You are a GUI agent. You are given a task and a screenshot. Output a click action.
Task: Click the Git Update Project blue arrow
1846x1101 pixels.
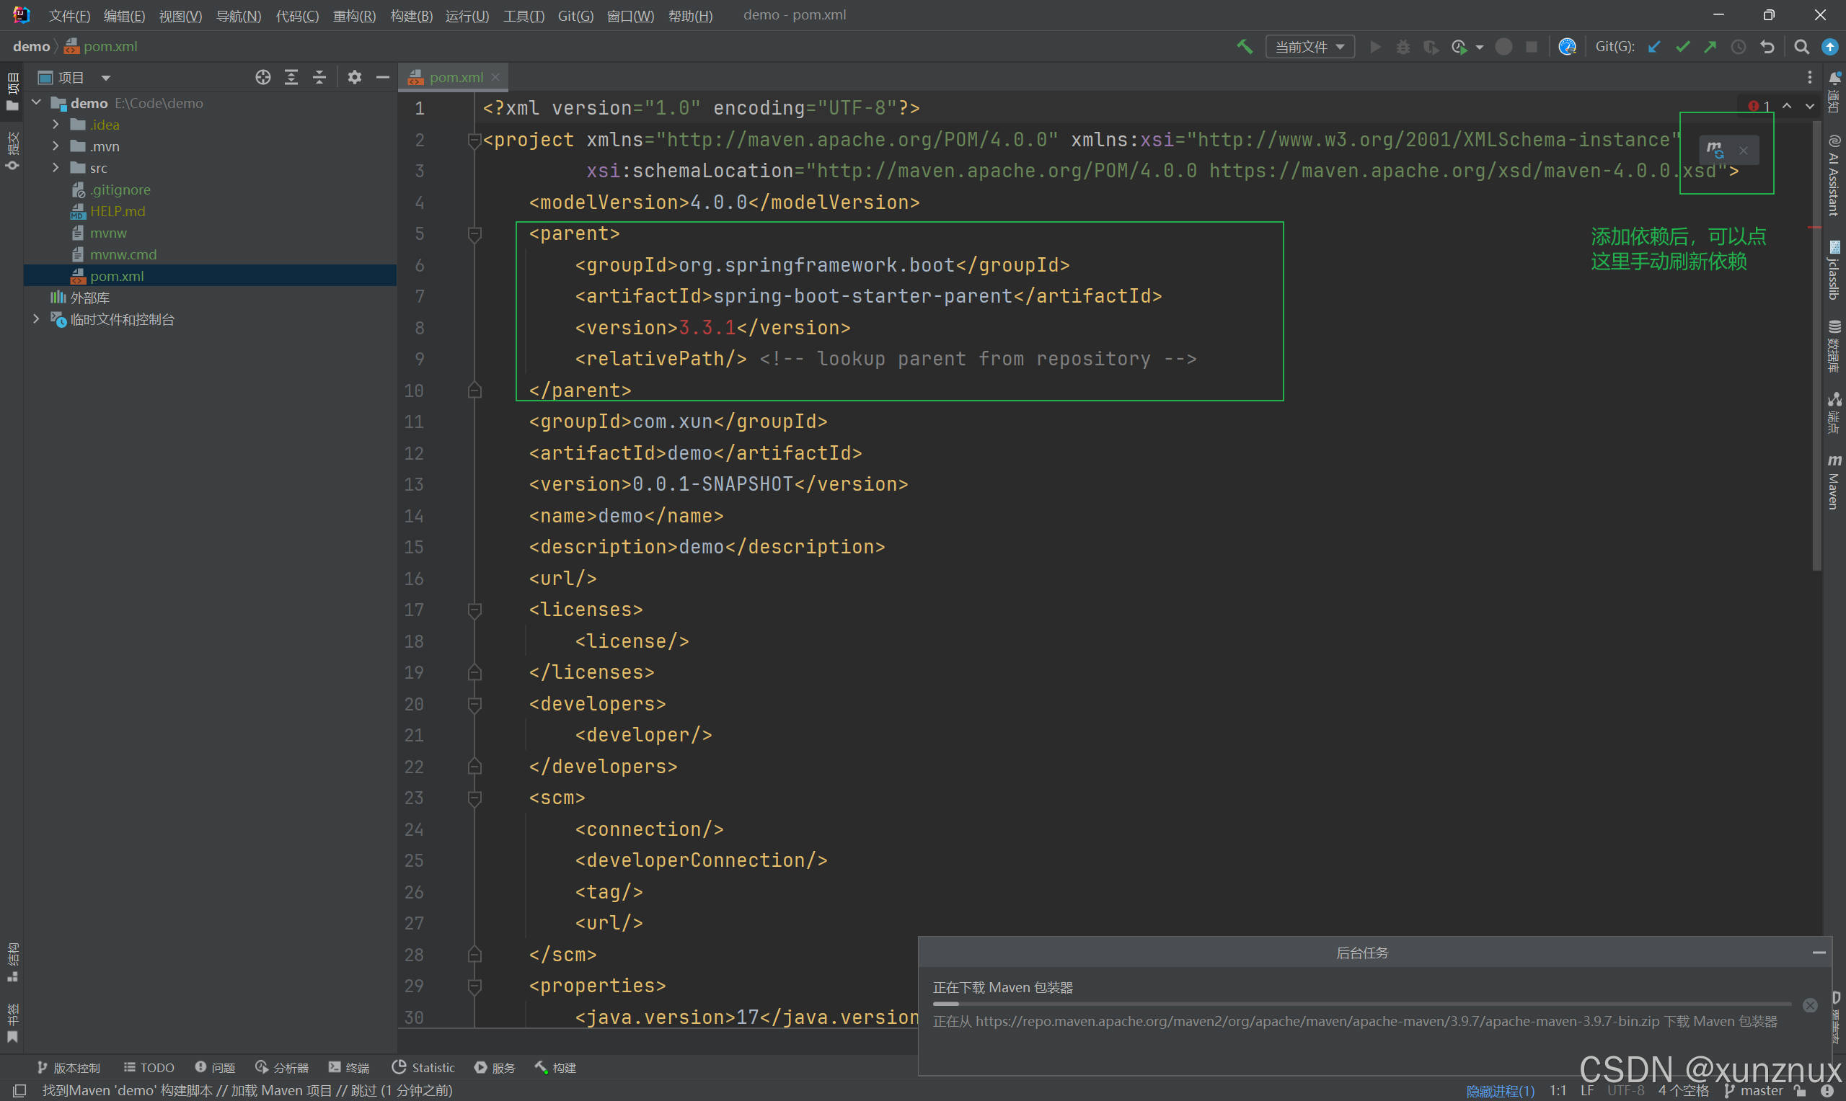pyautogui.click(x=1654, y=47)
